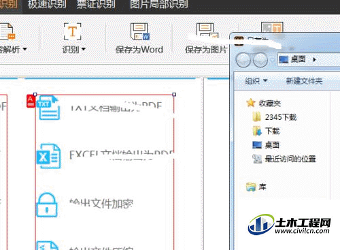
Task: Open the 下载 folder in favorites
Action: 273,131
